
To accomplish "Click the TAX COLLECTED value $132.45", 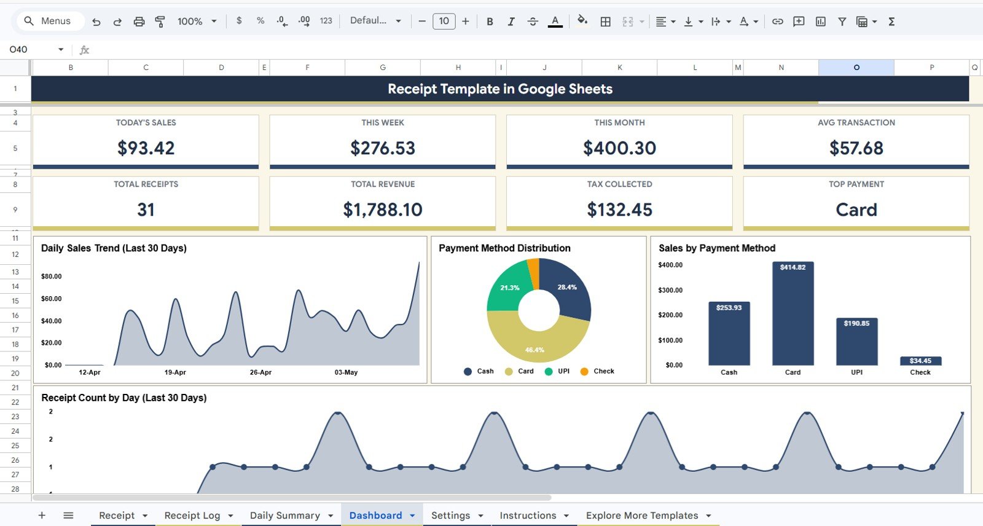I will 619,210.
